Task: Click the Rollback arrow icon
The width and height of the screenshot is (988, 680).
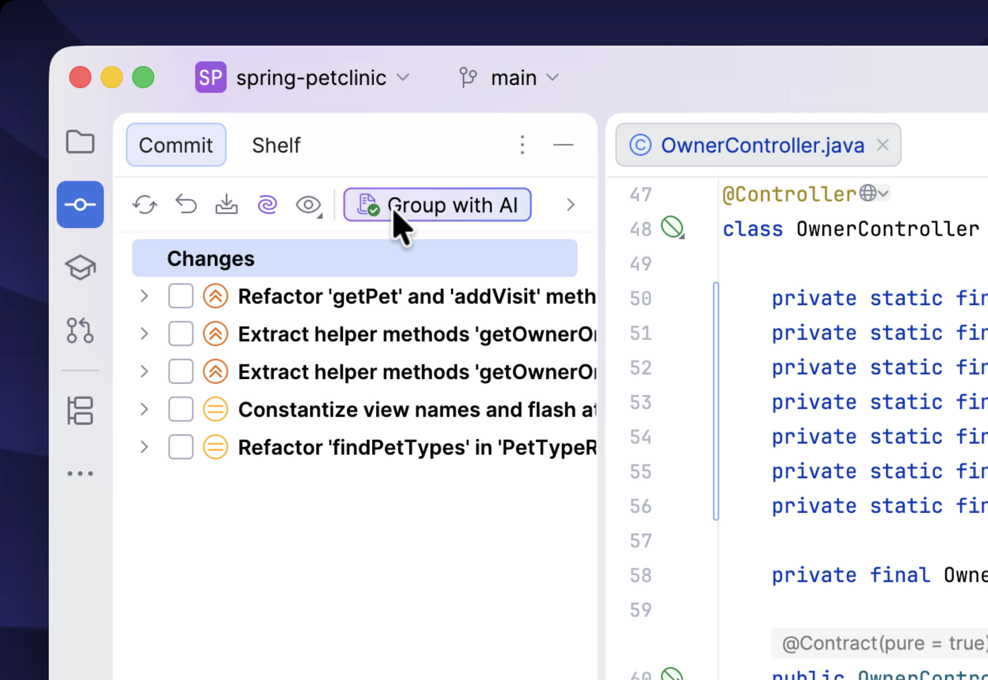Action: coord(186,205)
